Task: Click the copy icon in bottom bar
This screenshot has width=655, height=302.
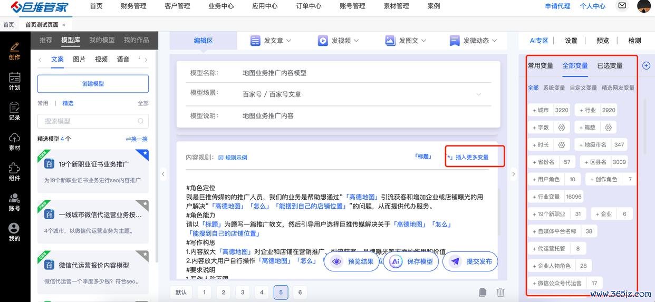Action: click(x=482, y=292)
